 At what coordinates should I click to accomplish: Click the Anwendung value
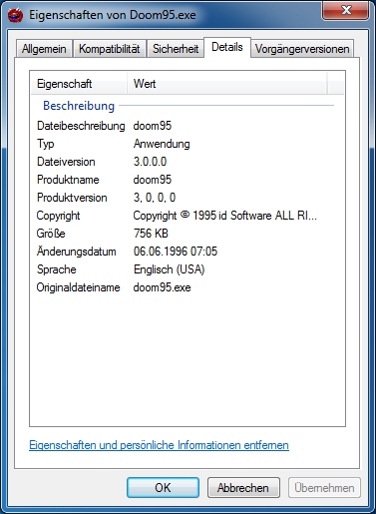162,144
